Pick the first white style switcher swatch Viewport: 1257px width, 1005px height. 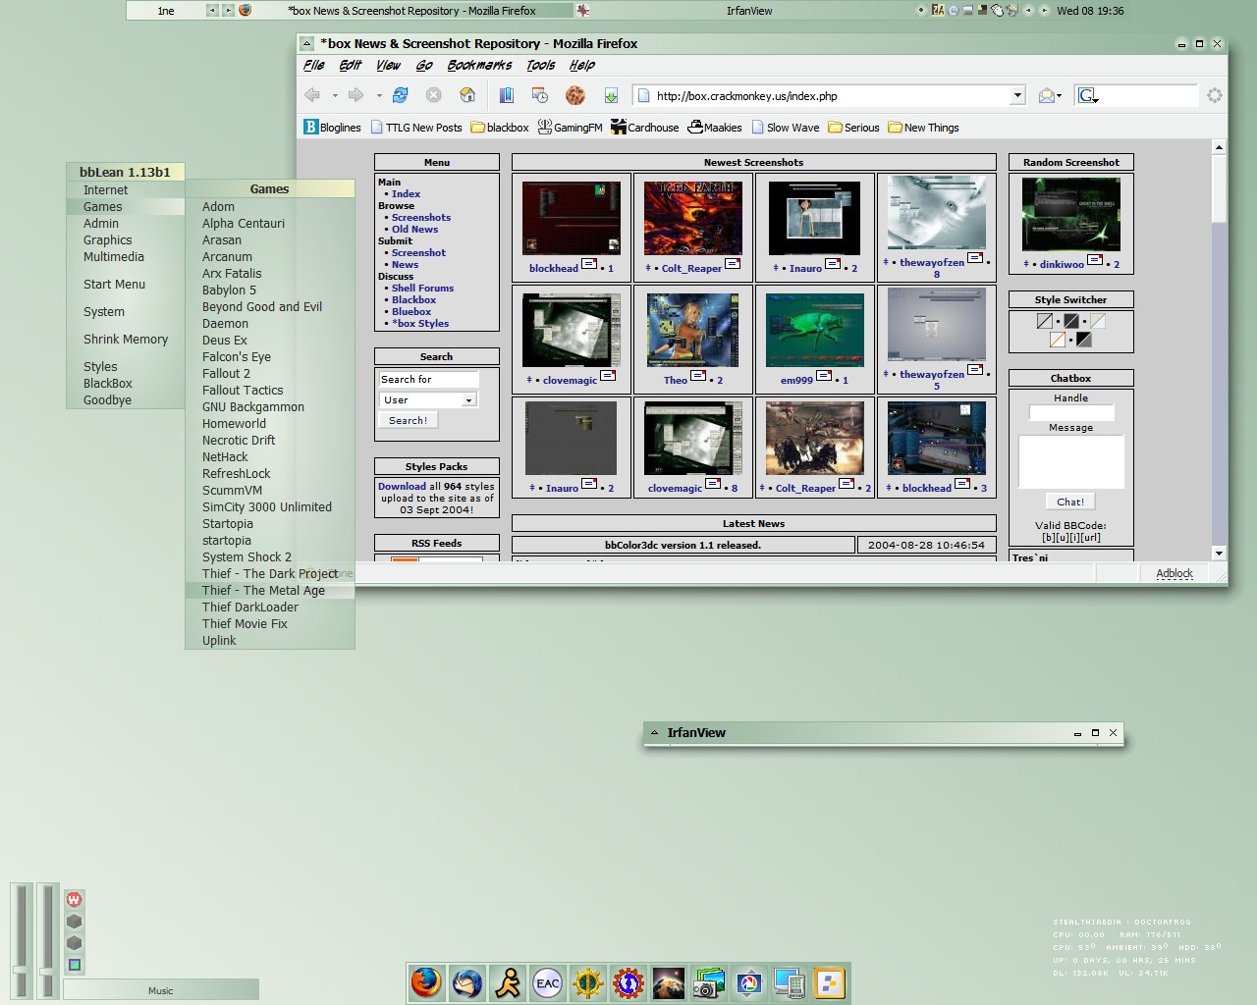pyautogui.click(x=1045, y=321)
